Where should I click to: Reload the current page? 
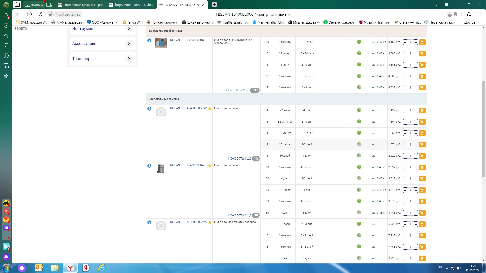[40, 14]
